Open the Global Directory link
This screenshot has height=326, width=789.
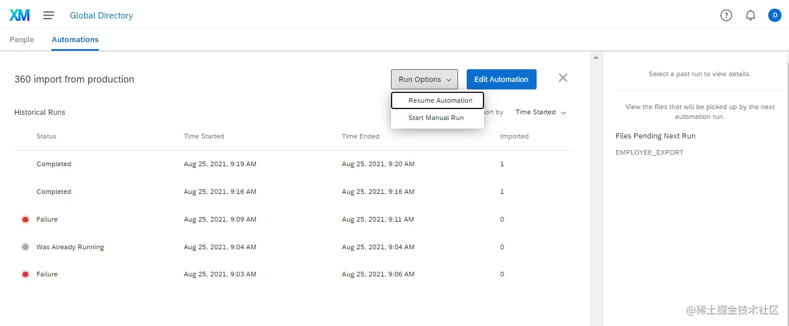point(101,16)
